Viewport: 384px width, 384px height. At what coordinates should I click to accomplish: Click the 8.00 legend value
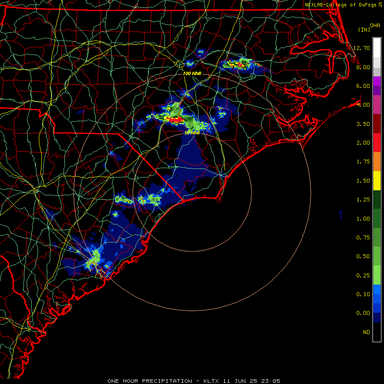(363, 67)
